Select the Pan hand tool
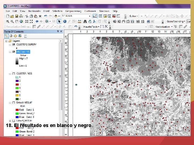194x145 pixels. pyautogui.click(x=17, y=21)
